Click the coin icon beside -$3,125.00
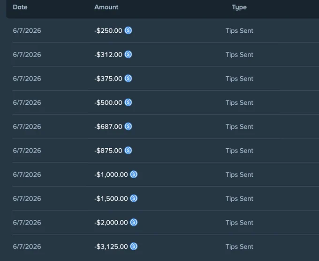 pos(134,246)
